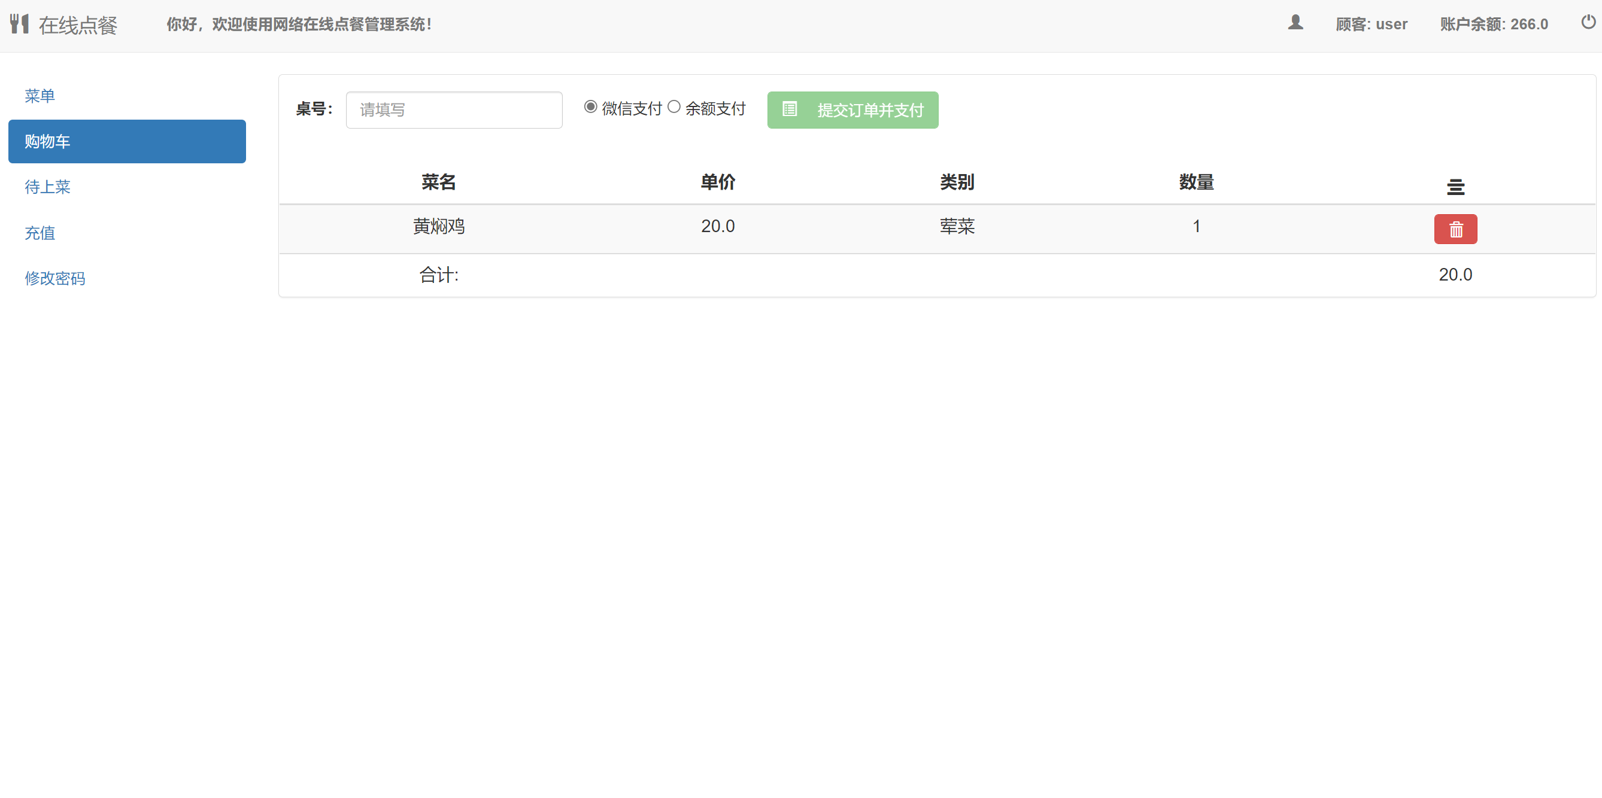This screenshot has height=798, width=1602.
Task: Open the 待上菜 page
Action: (47, 187)
